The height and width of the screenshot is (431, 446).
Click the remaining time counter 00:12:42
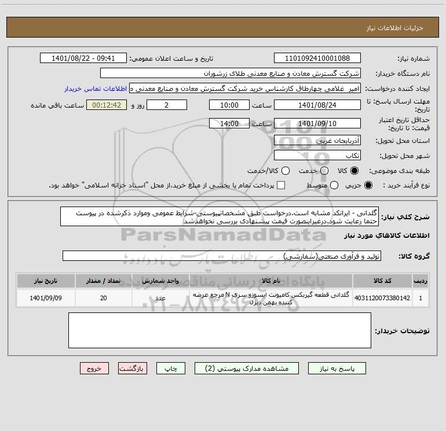click(107, 105)
